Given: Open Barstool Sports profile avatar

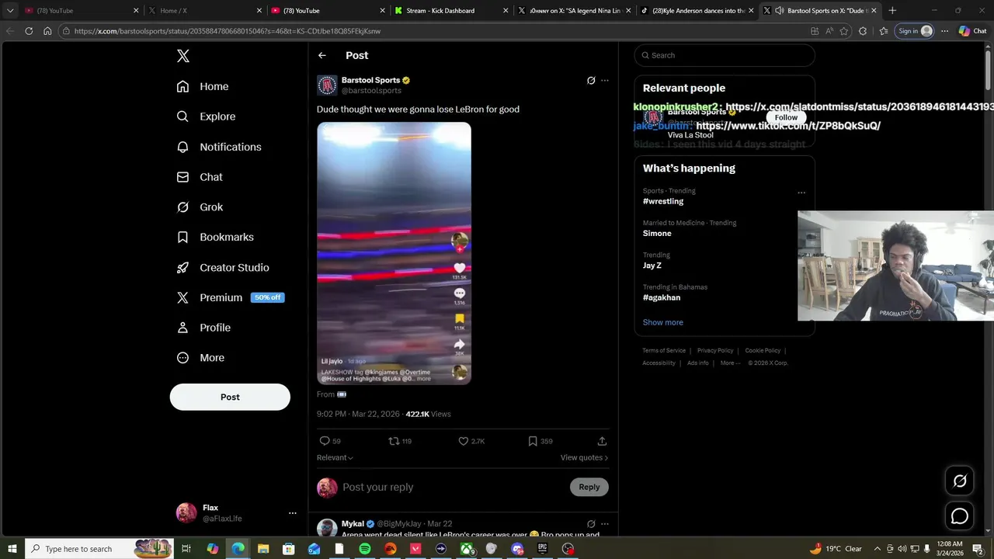Looking at the screenshot, I should click(327, 85).
